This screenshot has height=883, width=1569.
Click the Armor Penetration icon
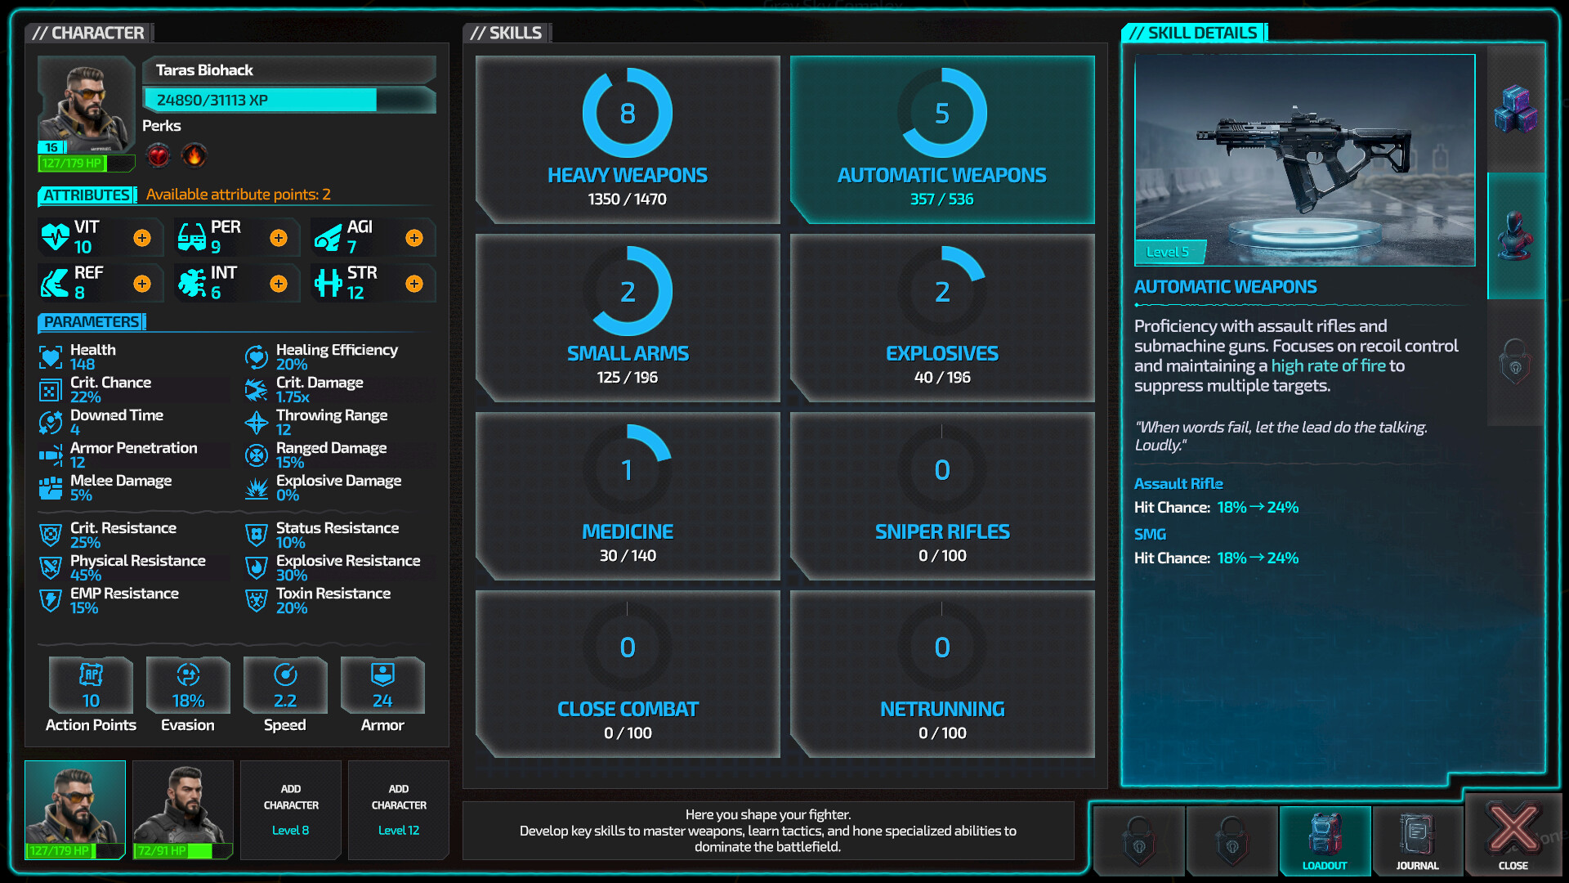coord(51,455)
